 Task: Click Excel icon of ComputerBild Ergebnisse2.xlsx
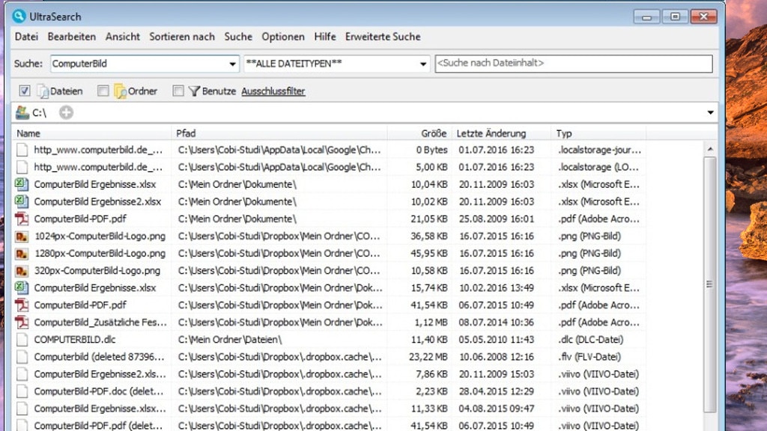[x=22, y=201]
